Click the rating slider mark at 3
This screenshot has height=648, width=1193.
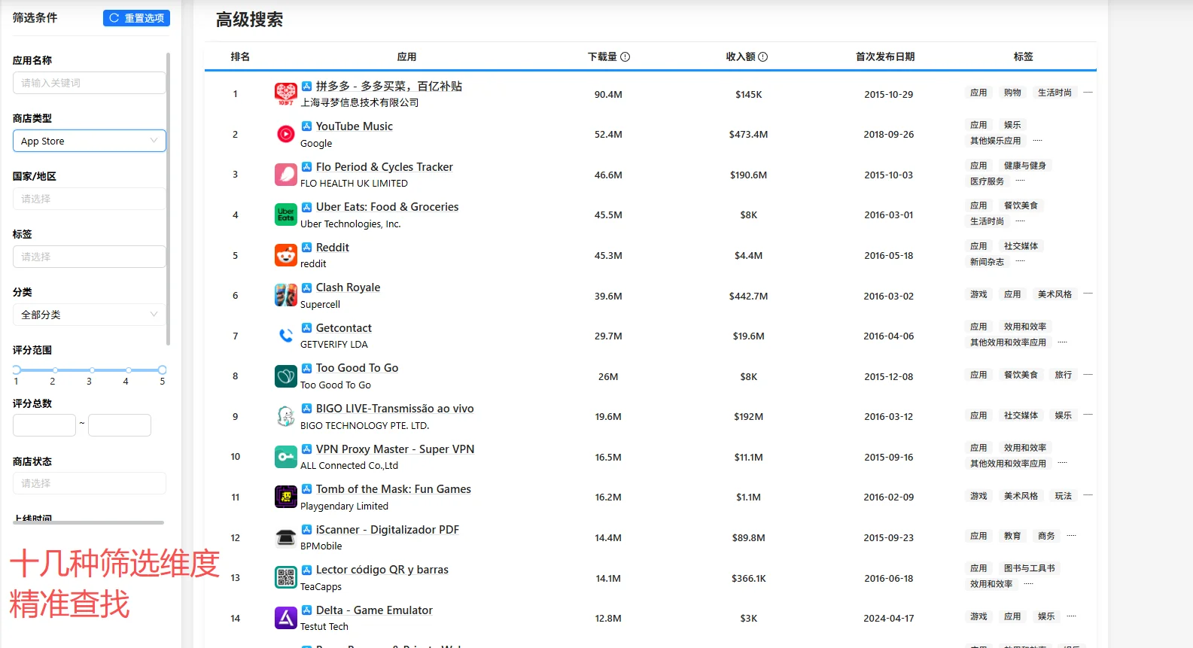click(92, 370)
